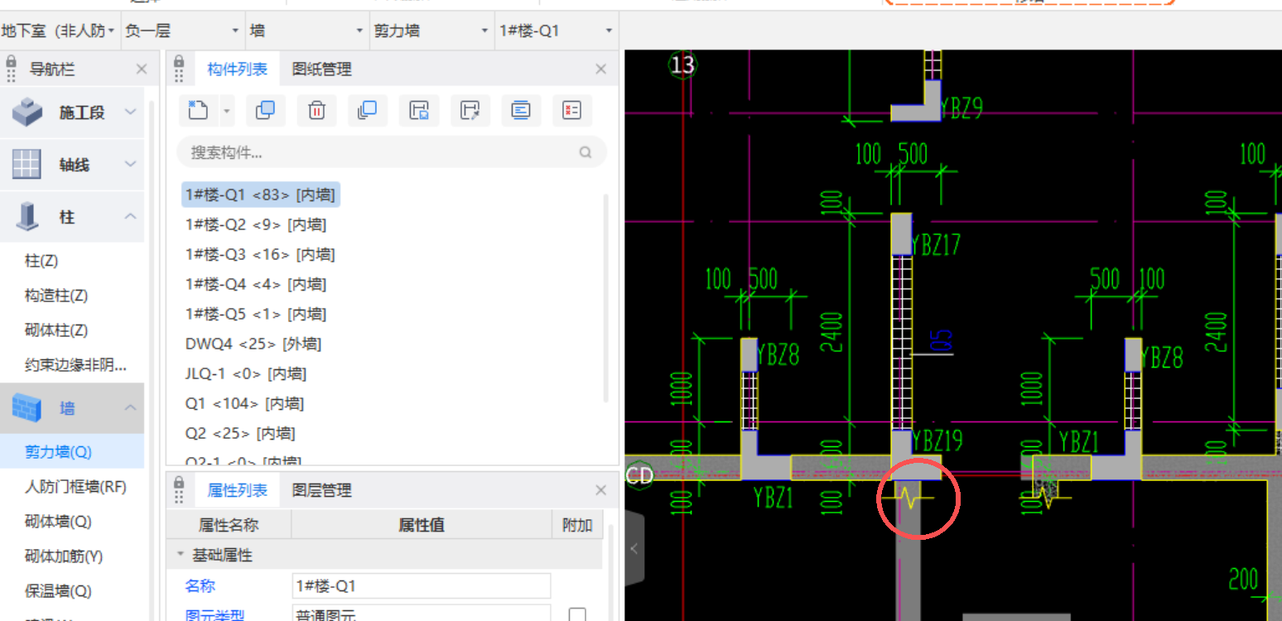The width and height of the screenshot is (1282, 621).
Task: Open the new component dropdown arrow
Action: pyautogui.click(x=227, y=110)
